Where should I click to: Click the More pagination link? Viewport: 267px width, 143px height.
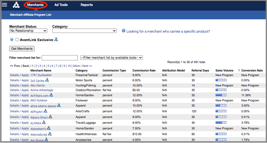point(76,66)
